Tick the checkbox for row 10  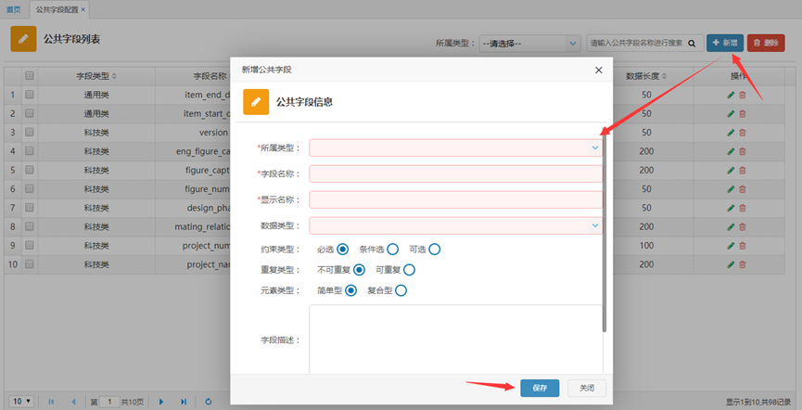click(x=29, y=264)
